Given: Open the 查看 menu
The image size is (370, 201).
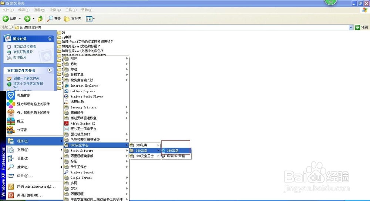Looking at the screenshot, I should [40, 10].
